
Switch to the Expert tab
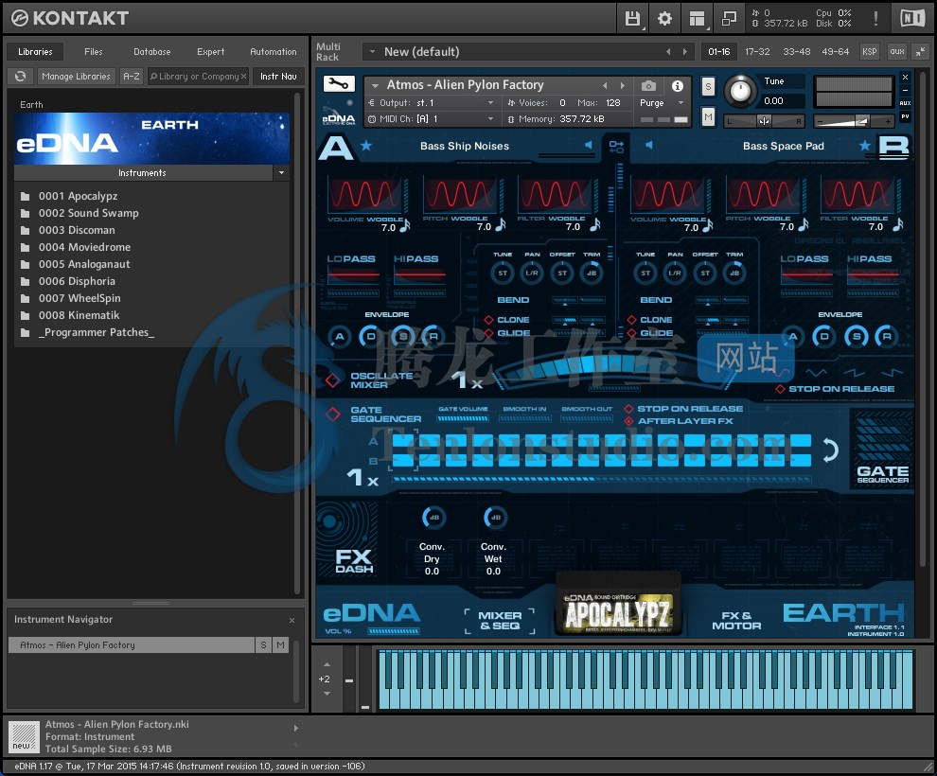tap(211, 51)
